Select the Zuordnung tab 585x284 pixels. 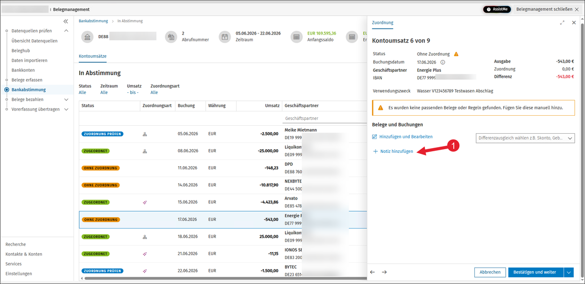coord(383,23)
